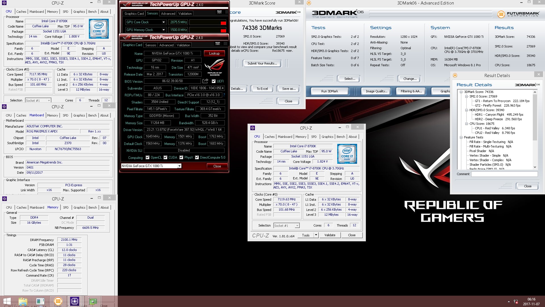Image resolution: width=545 pixels, height=307 pixels.
Task: Collapse Feature Tests tree node
Action: (461, 137)
